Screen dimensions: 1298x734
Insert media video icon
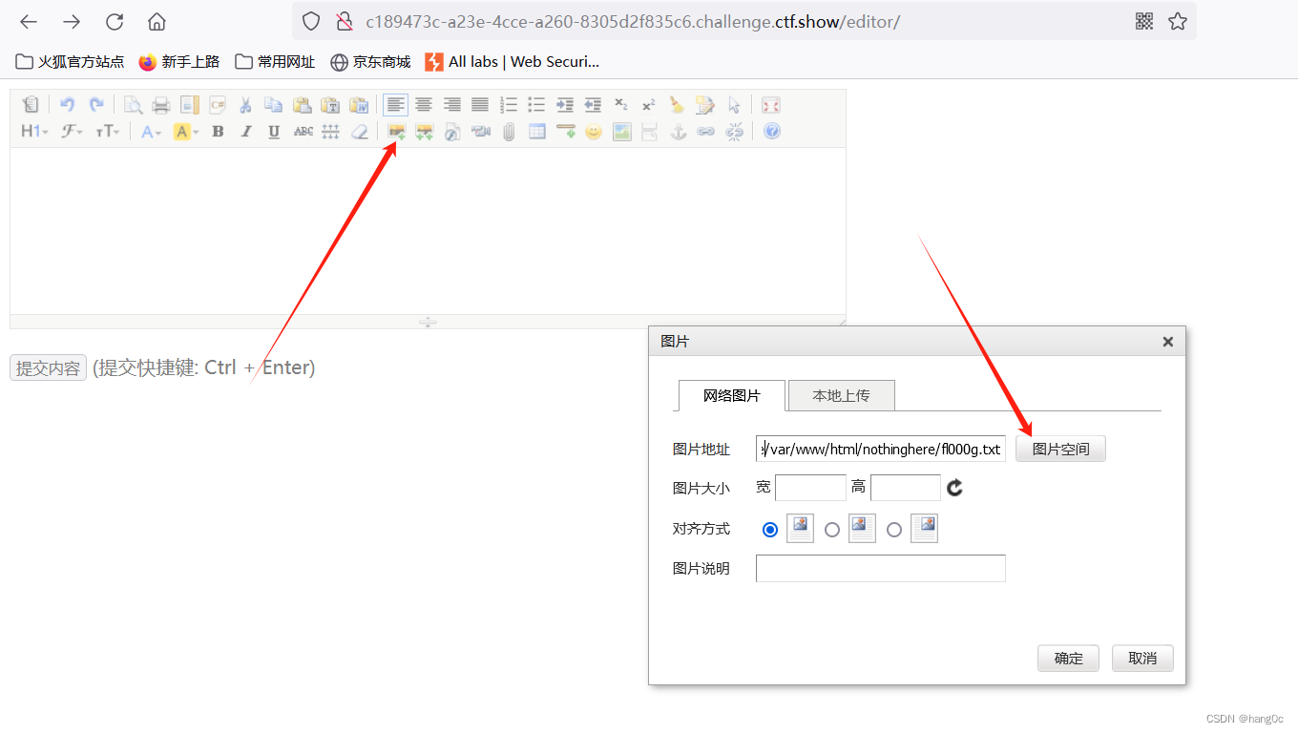point(481,132)
